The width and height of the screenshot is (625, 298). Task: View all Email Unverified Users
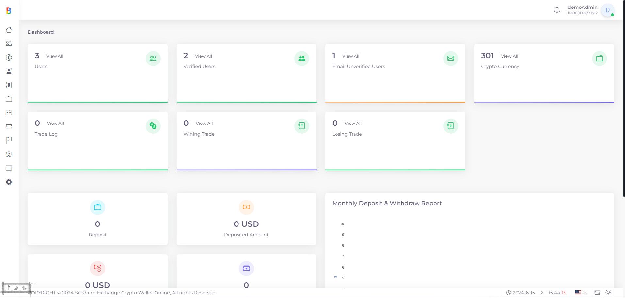[351, 56]
